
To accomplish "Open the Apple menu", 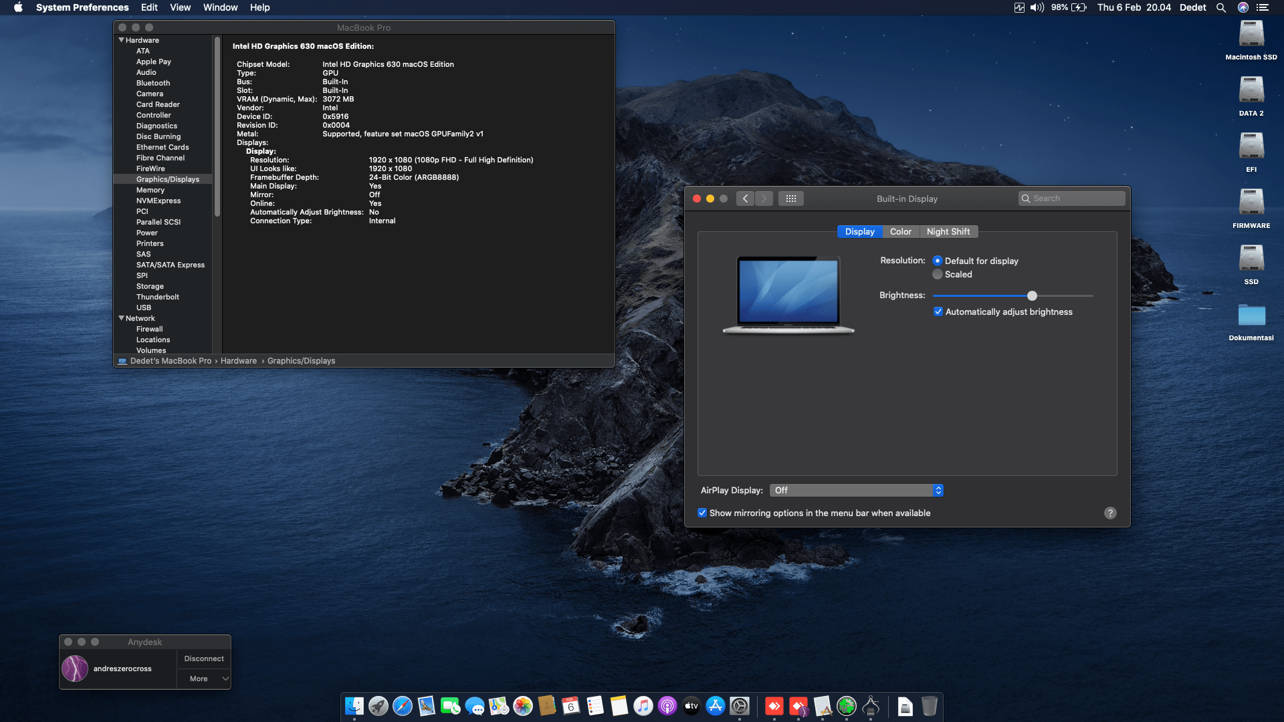I will [x=19, y=7].
